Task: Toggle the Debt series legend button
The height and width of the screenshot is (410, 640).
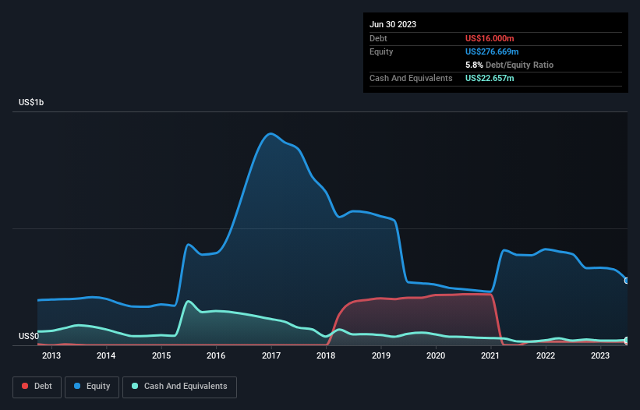Action: pyautogui.click(x=37, y=387)
